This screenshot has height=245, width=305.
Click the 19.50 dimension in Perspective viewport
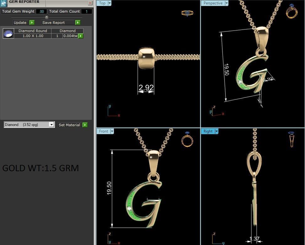coord(227,69)
